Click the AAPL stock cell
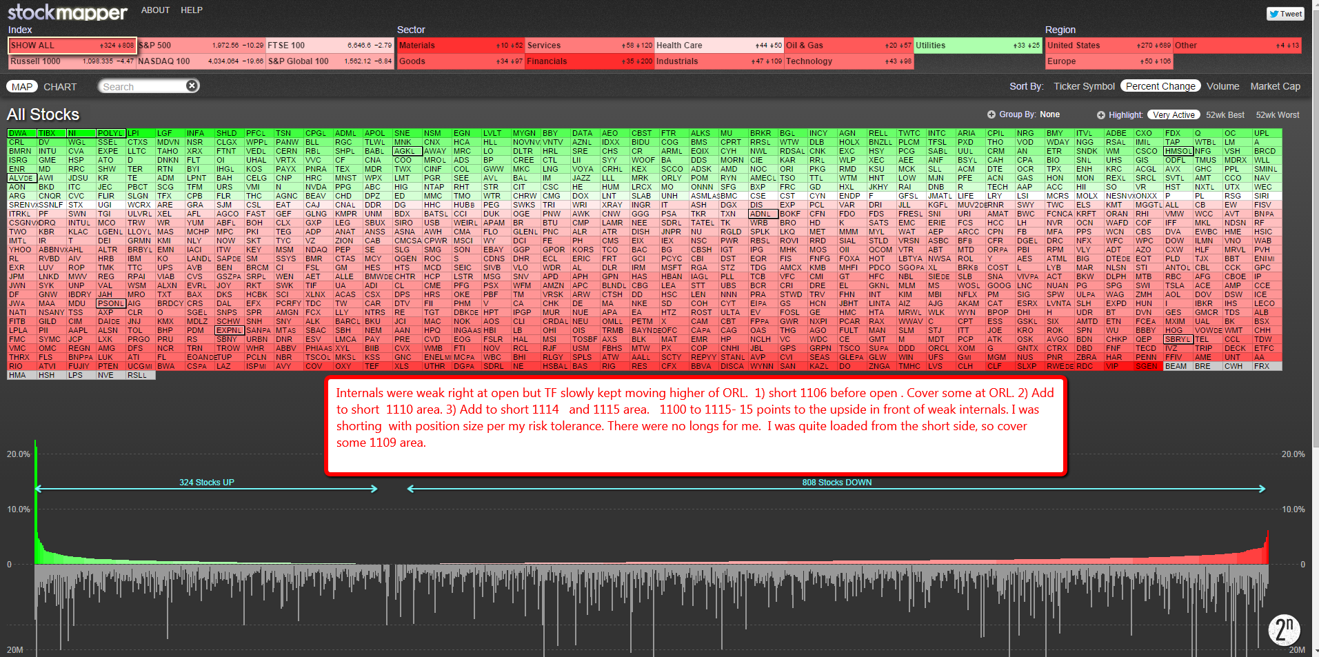This screenshot has height=657, width=1319. pos(81,330)
